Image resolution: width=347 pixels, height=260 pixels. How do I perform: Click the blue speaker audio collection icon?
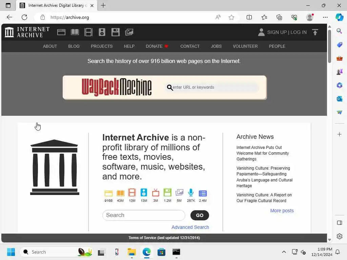pyautogui.click(x=144, y=193)
